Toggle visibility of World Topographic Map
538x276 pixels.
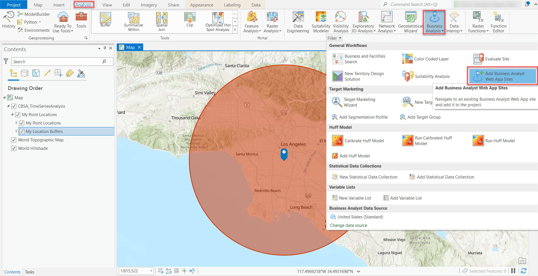[14, 140]
